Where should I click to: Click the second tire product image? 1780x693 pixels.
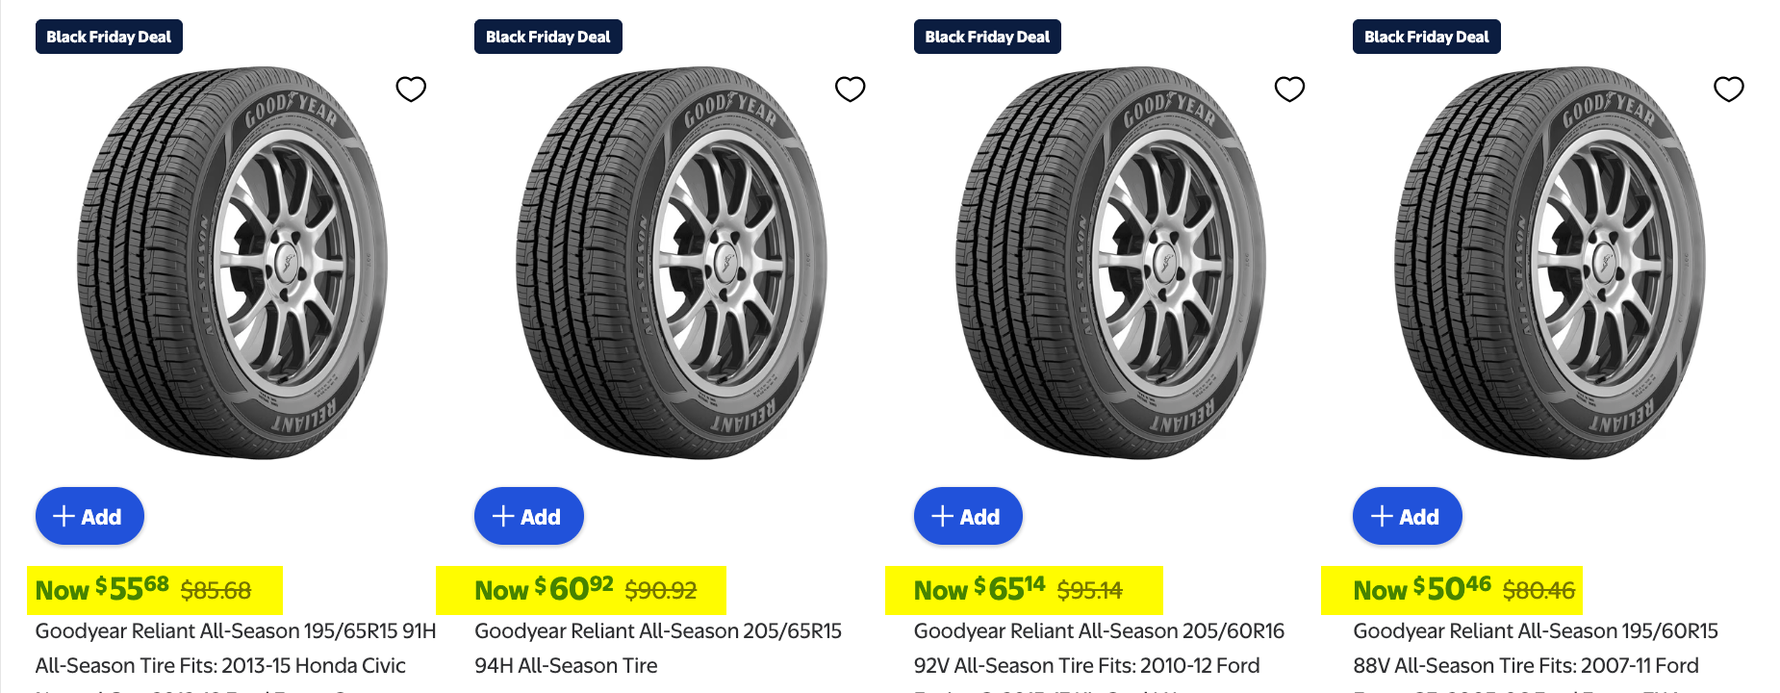click(x=672, y=263)
